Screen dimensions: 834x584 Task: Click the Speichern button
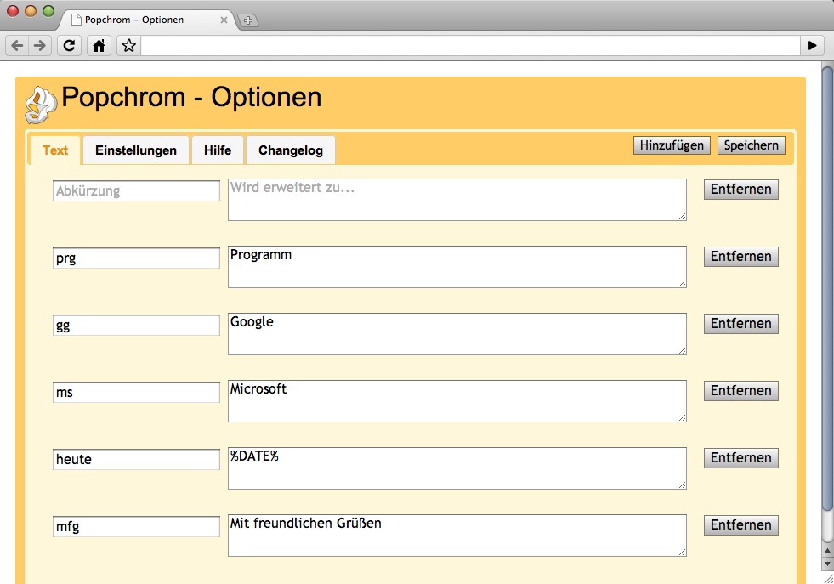click(x=752, y=145)
